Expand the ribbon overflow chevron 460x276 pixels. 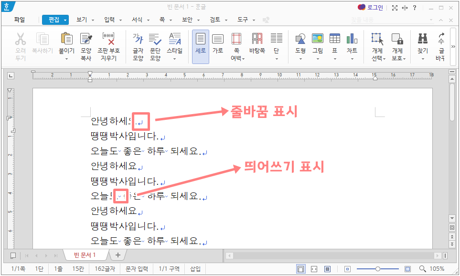(x=453, y=46)
